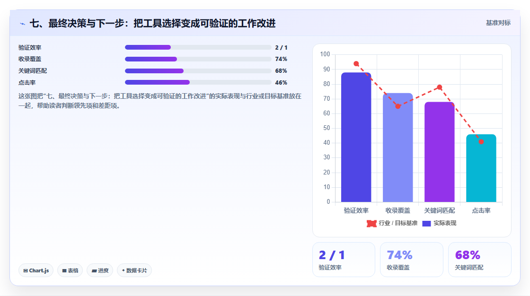
Task: Click the 点击率 x-axis label
Action: (x=481, y=210)
